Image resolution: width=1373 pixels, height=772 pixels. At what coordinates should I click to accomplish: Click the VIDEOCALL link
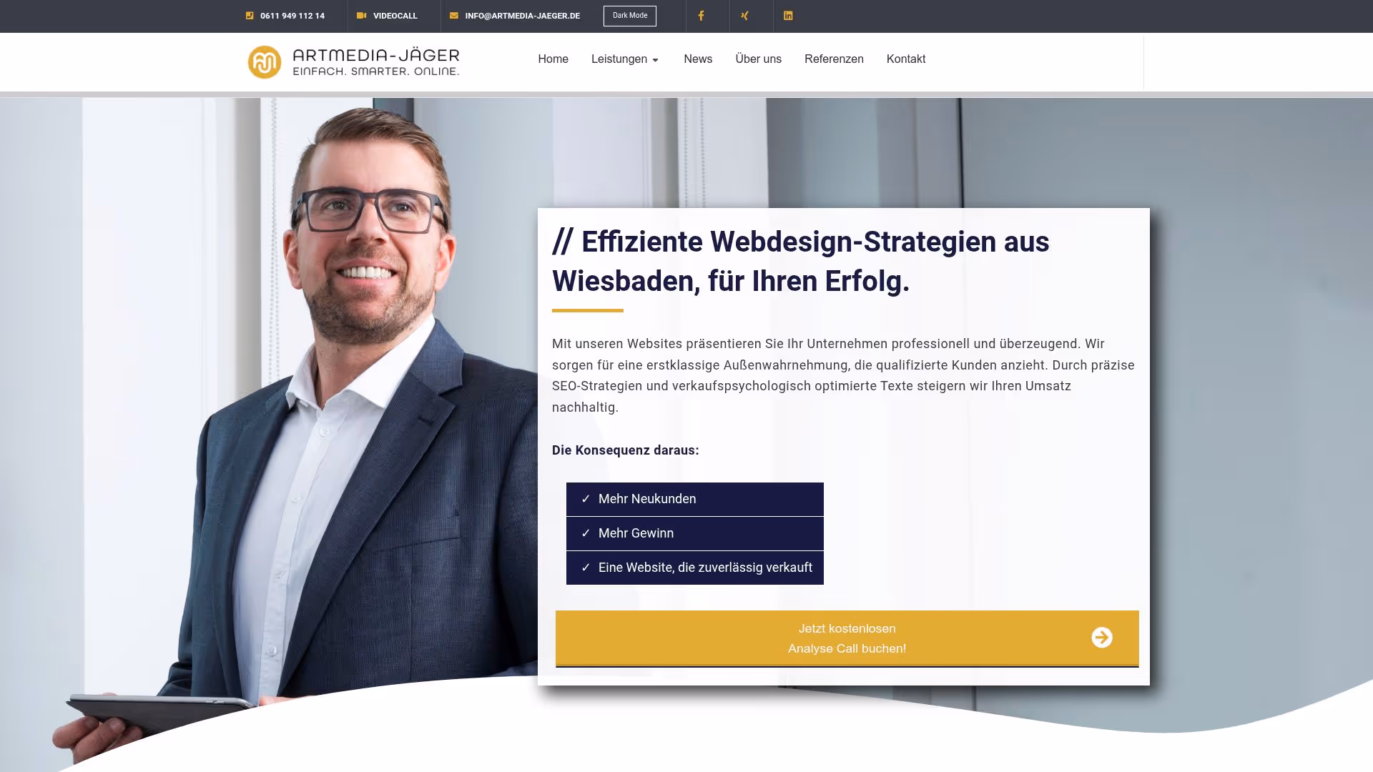coord(395,16)
